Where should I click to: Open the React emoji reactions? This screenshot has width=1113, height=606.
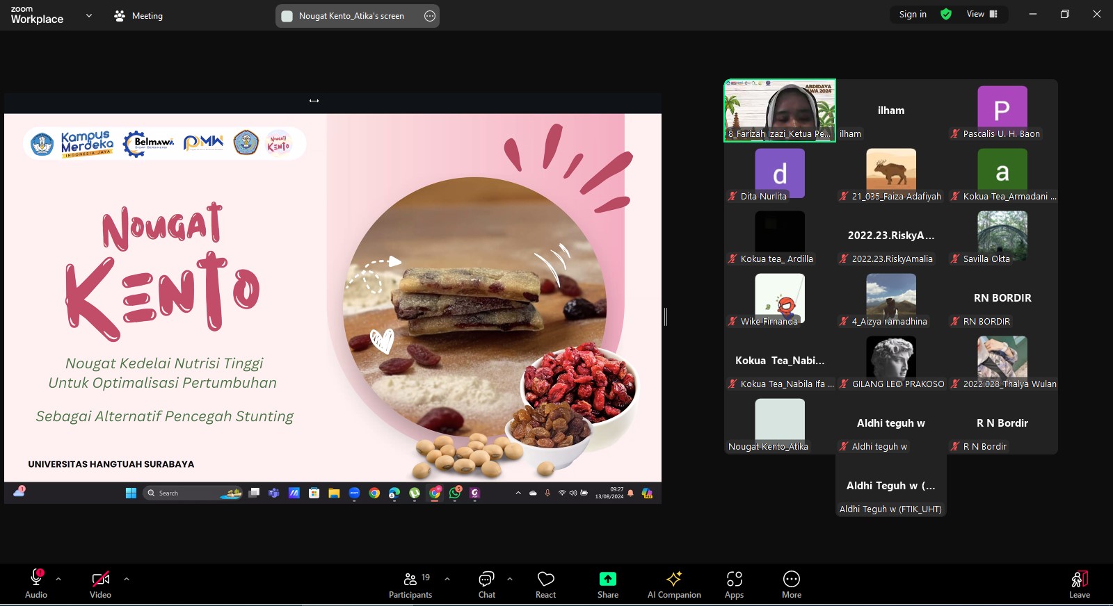point(545,584)
